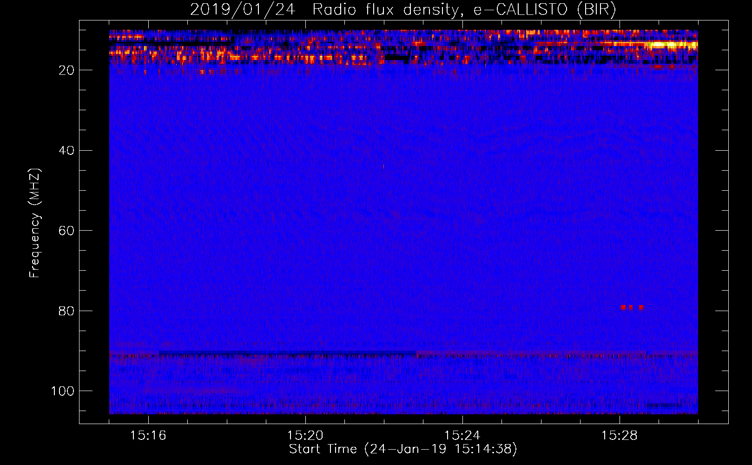Click the 60 MHz frequency tick label

[67, 231]
